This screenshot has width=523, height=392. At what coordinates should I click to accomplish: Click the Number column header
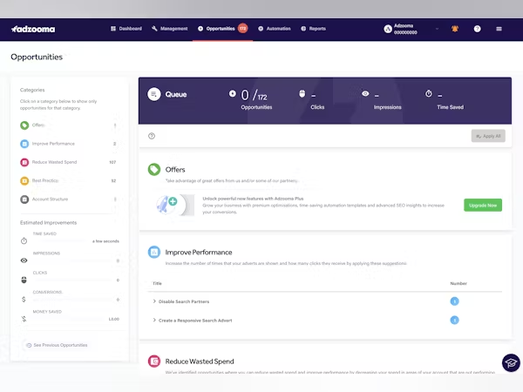(x=458, y=283)
